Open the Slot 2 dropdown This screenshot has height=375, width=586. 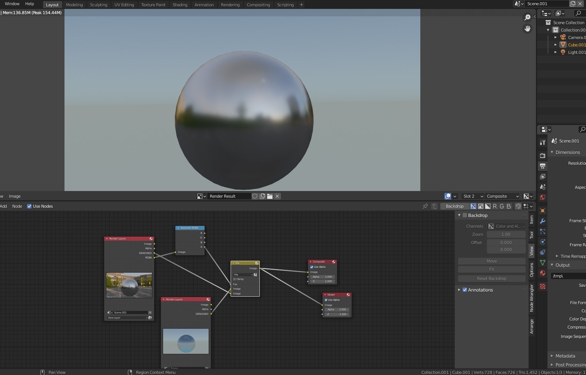click(x=473, y=196)
